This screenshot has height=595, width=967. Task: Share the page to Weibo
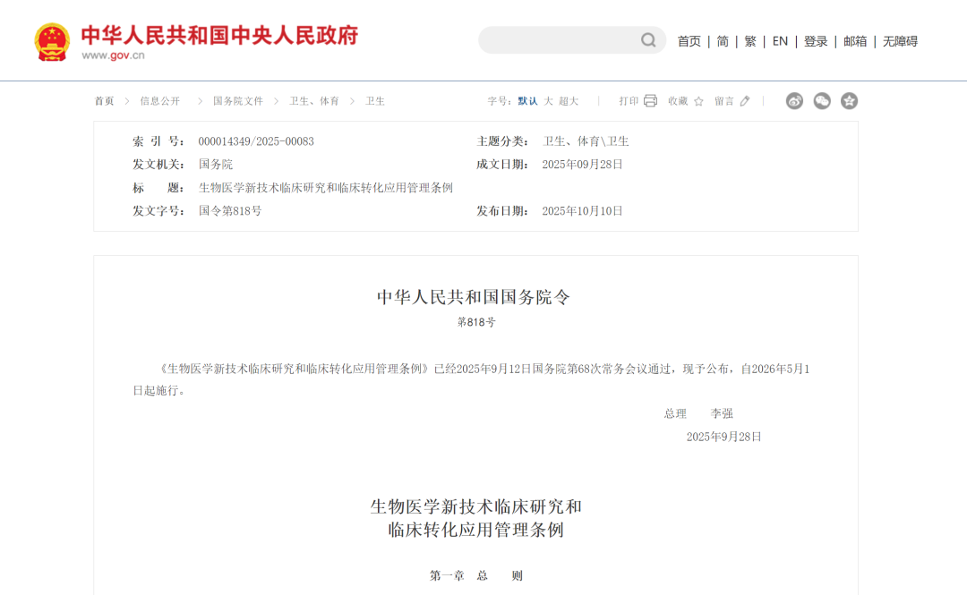[794, 101]
